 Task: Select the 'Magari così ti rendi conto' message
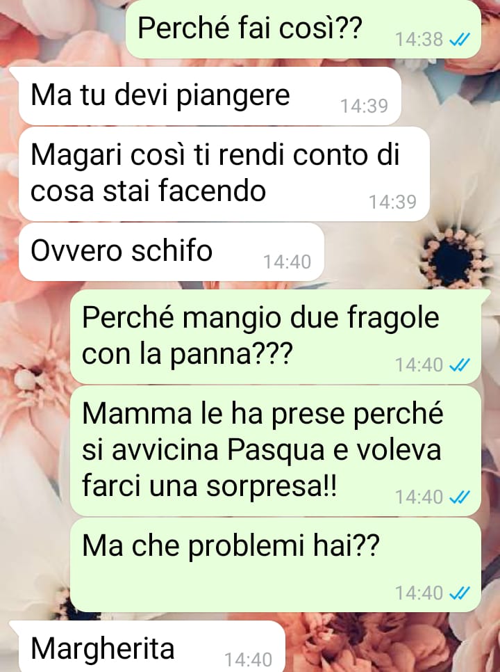coord(224,174)
